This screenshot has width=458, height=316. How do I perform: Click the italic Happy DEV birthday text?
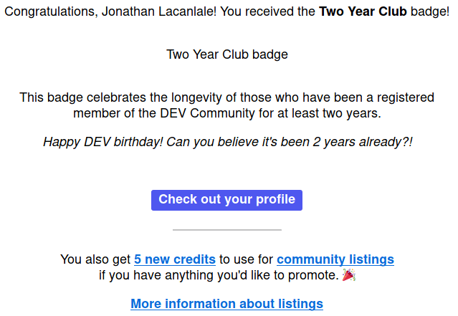tap(102, 142)
